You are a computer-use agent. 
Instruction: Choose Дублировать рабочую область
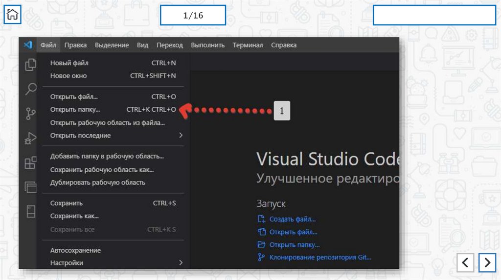[113, 182]
